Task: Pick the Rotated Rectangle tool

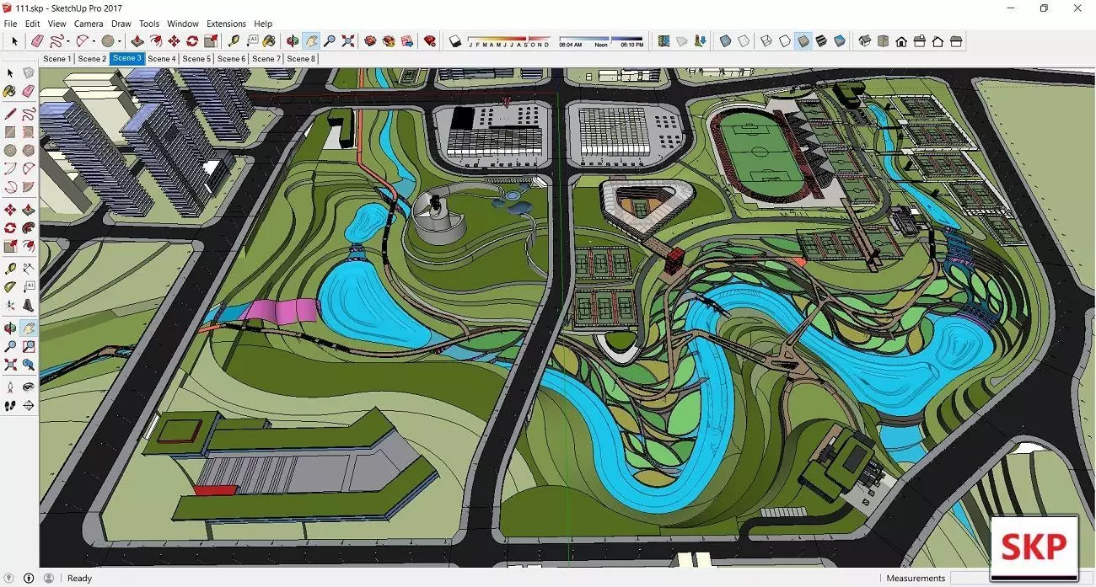Action: [x=29, y=131]
